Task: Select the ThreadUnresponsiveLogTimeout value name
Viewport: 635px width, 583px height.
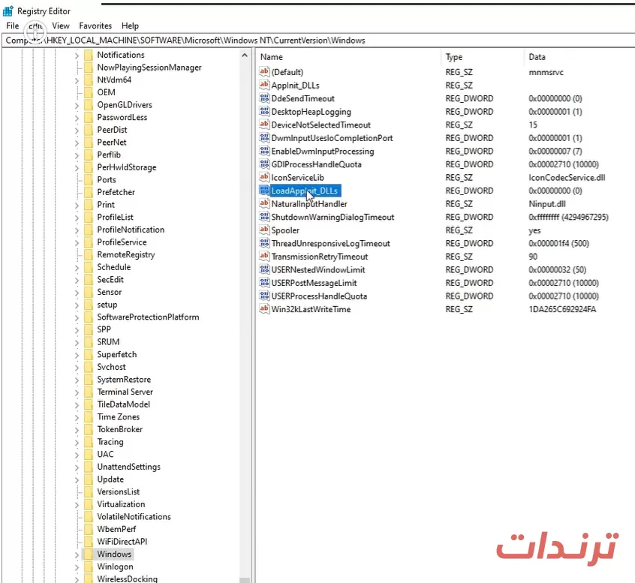Action: click(x=330, y=243)
